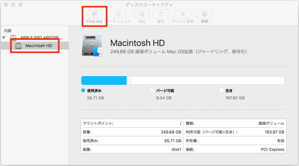Click the 187.92 GB free value
The image size is (299, 166).
235,98
